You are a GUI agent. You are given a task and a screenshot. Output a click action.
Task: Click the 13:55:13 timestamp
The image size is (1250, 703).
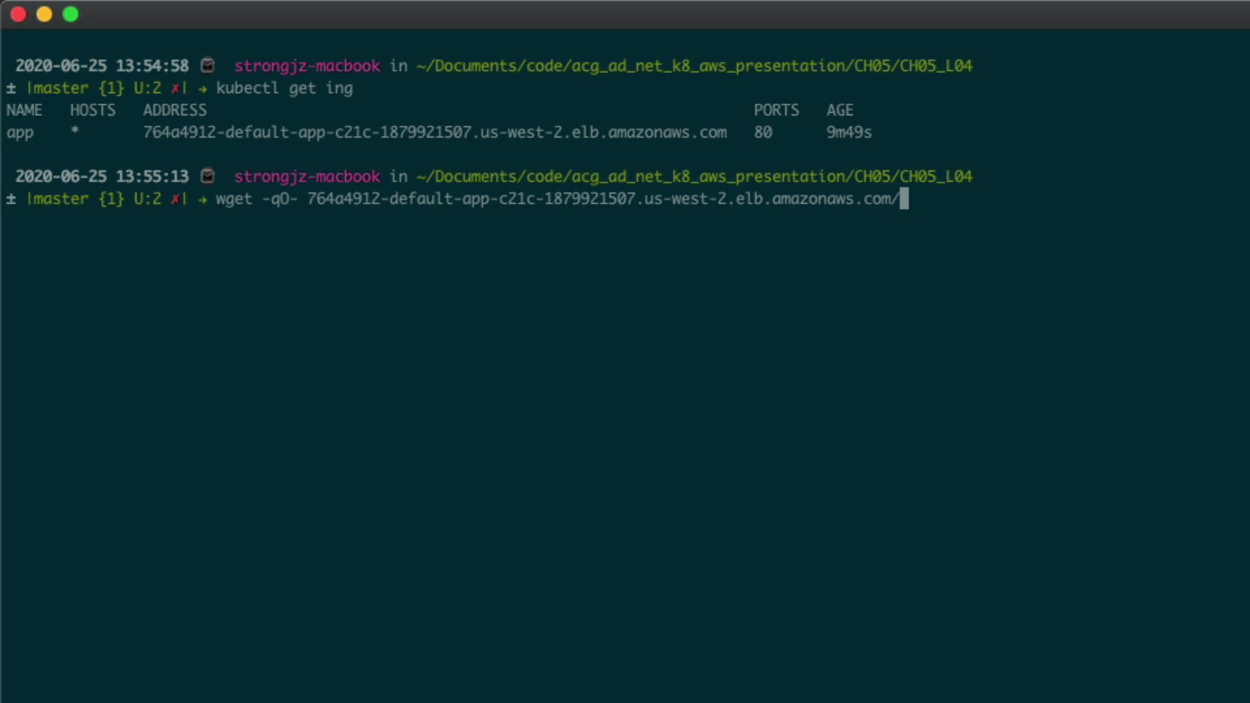(152, 176)
